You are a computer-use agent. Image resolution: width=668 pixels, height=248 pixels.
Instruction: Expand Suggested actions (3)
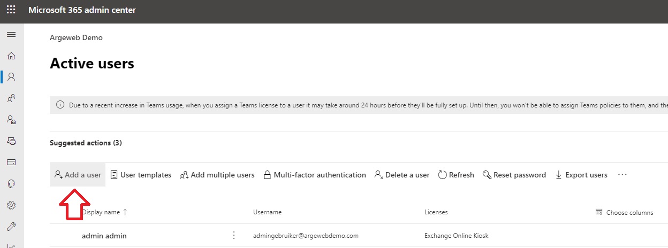86,143
